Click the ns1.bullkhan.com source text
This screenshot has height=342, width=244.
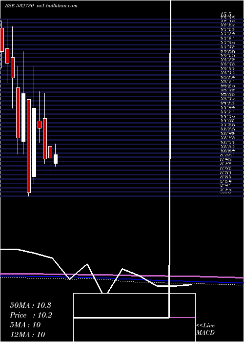[x=58, y=6]
